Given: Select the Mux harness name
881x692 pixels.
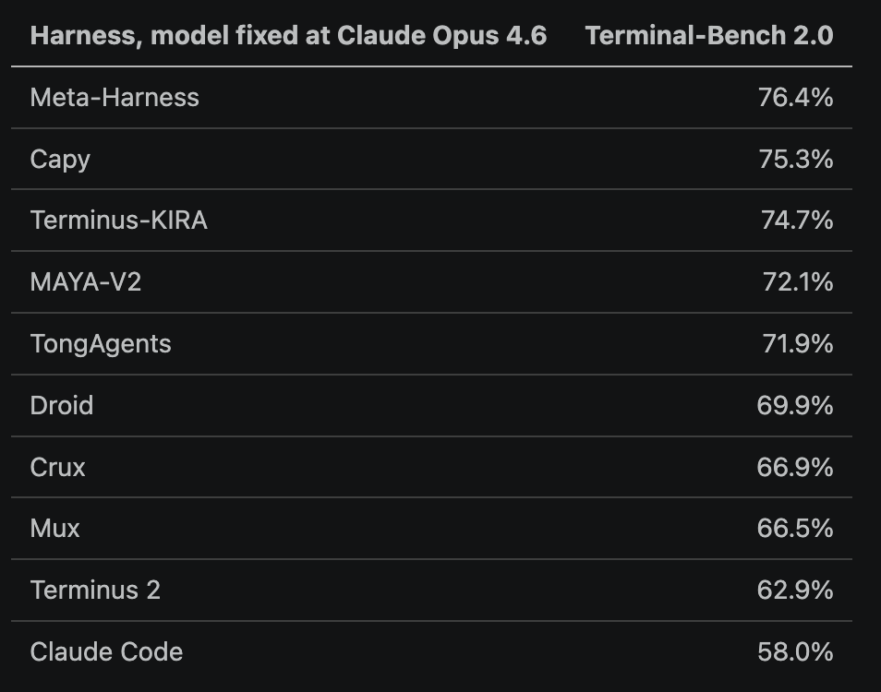Looking at the screenshot, I should click(55, 528).
